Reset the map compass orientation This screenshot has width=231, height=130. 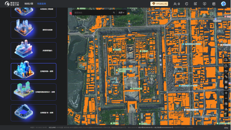(x=226, y=104)
